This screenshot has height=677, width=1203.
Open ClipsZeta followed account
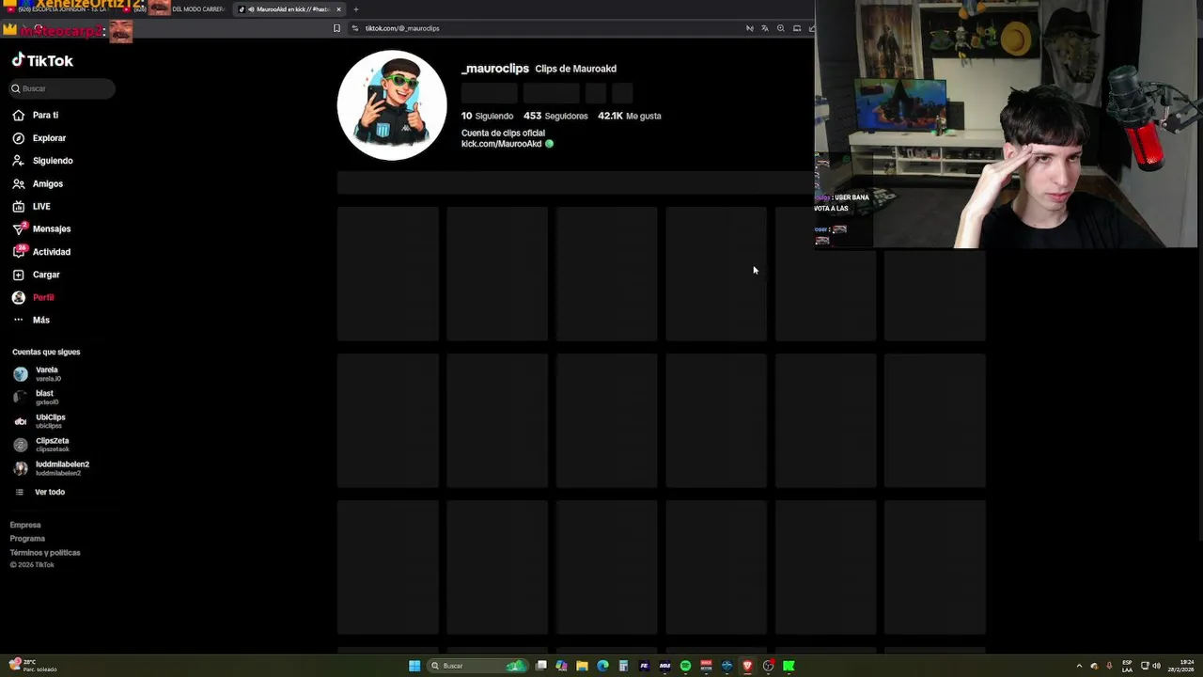tap(41, 445)
